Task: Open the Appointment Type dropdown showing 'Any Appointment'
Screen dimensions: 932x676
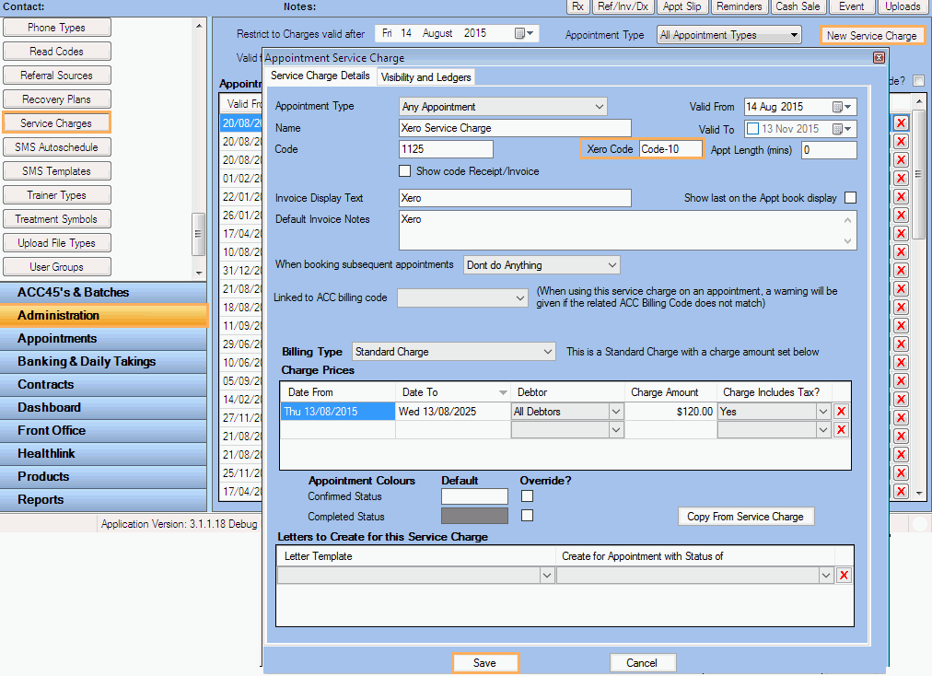Action: coord(597,105)
